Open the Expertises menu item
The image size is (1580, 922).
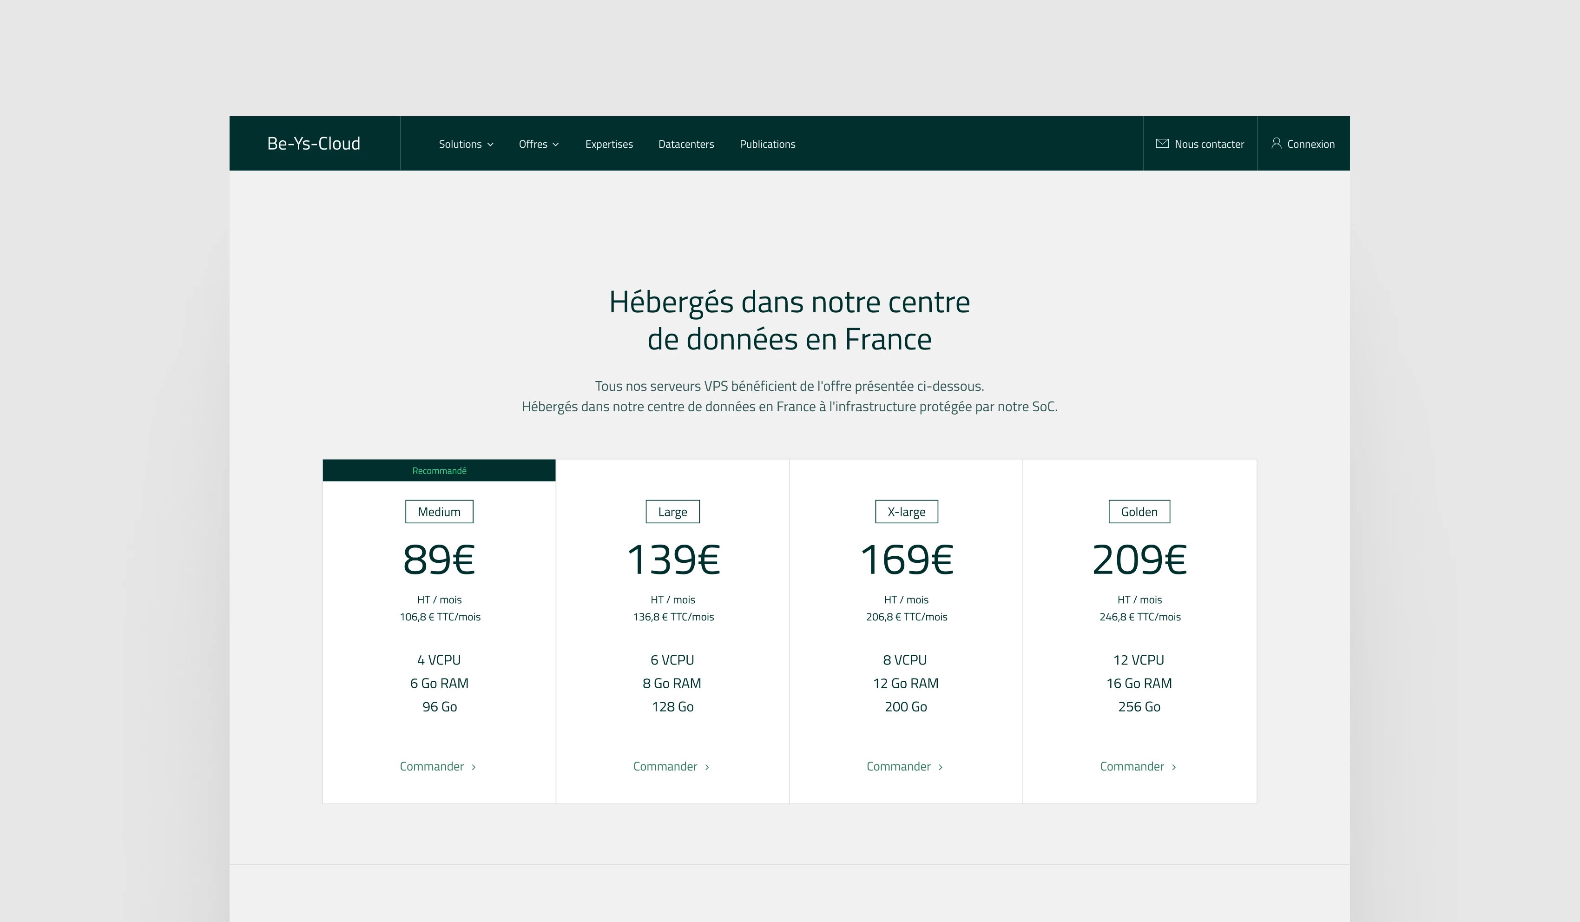[x=609, y=144]
